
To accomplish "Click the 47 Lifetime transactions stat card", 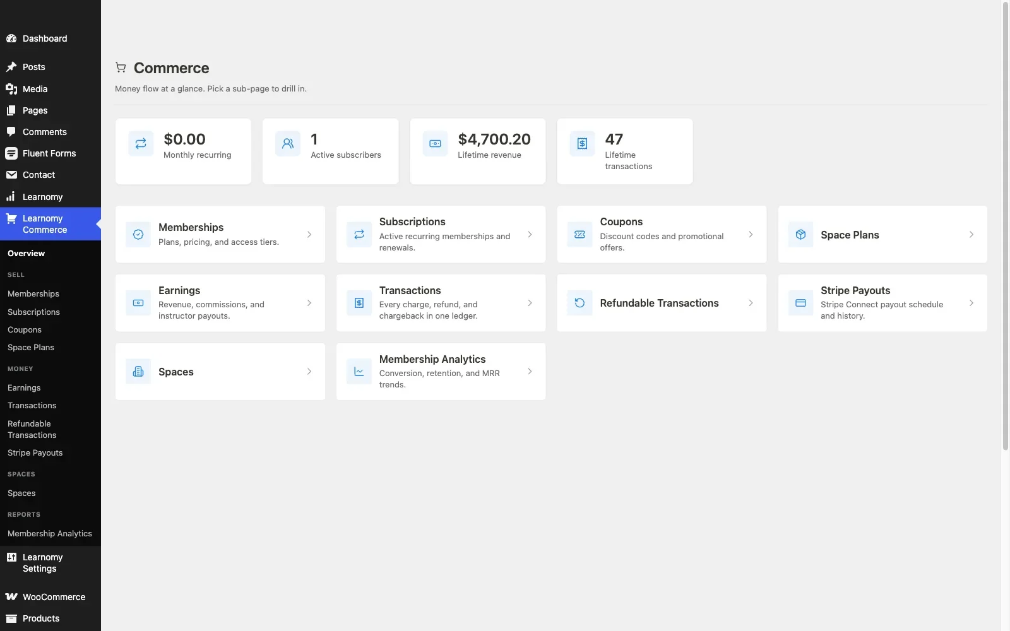I will click(625, 151).
